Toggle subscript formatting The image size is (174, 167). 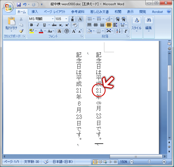pos(61,25)
